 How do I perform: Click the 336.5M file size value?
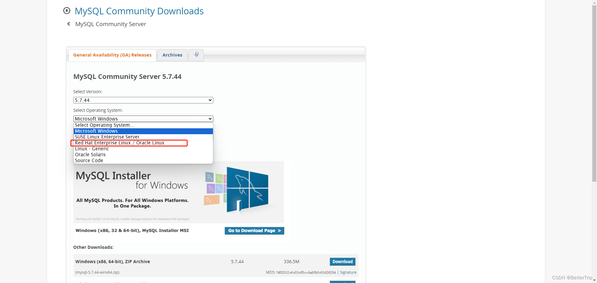[x=291, y=262]
